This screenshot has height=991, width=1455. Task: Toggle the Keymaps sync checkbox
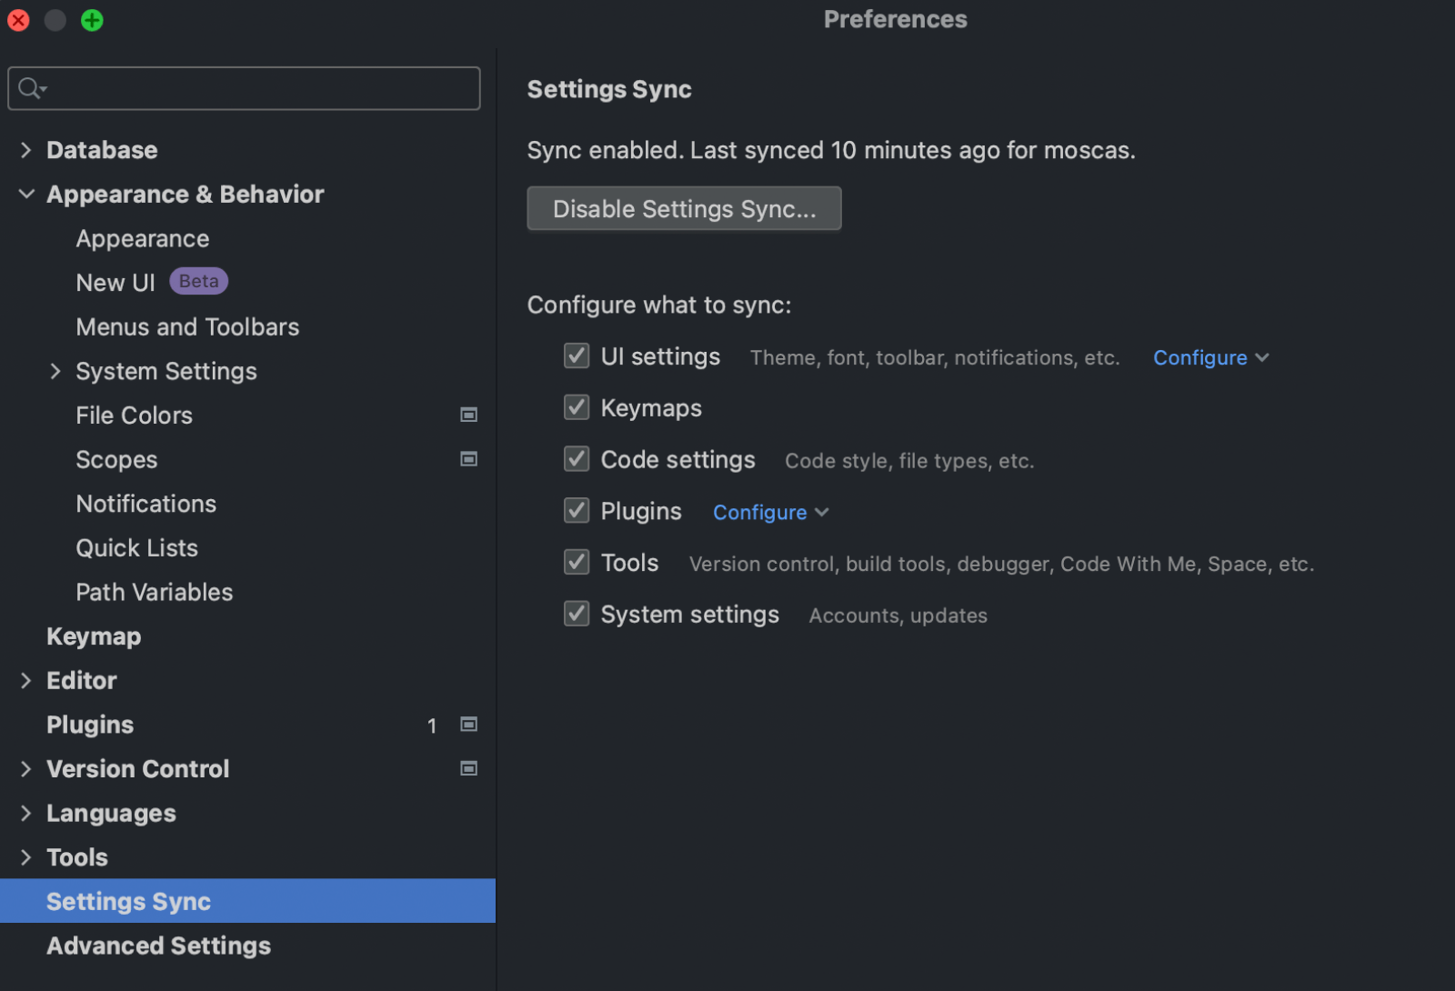[577, 407]
